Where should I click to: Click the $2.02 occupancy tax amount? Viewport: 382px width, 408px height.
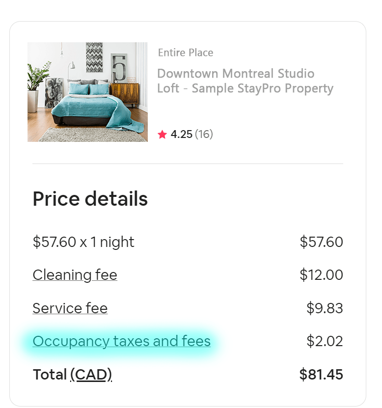click(325, 341)
